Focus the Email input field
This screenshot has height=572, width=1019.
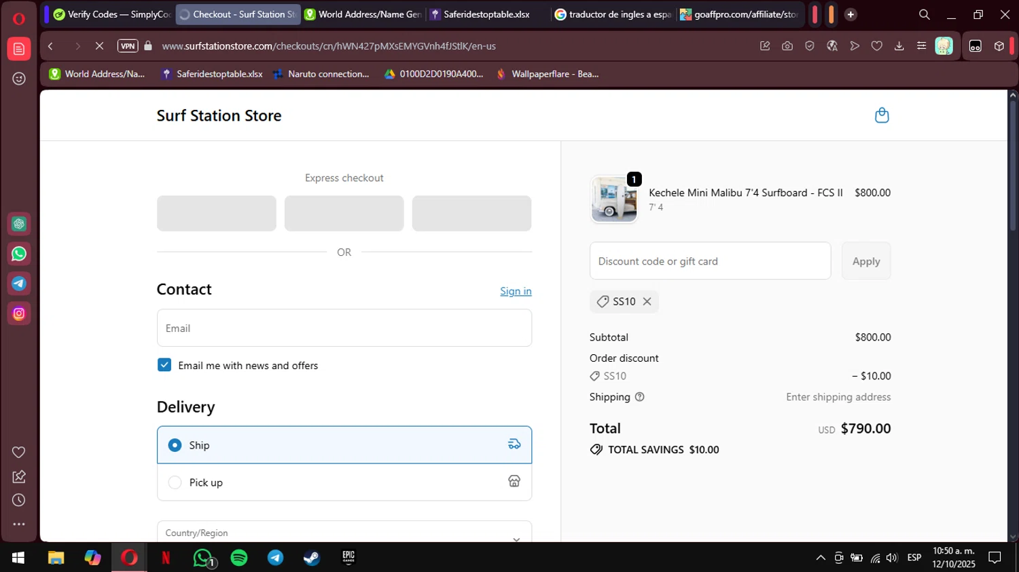[x=344, y=328]
